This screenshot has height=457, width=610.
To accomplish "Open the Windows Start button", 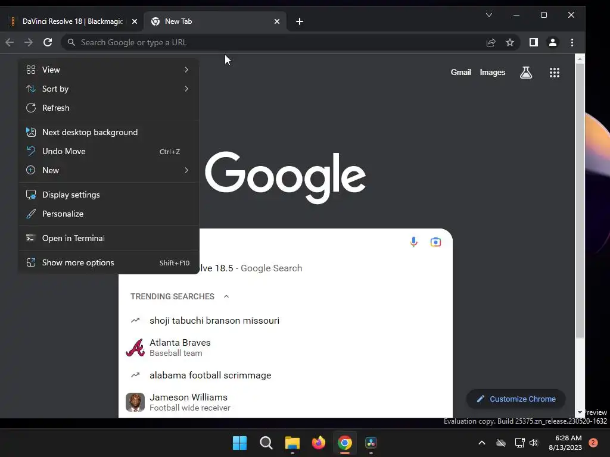I will (x=239, y=443).
